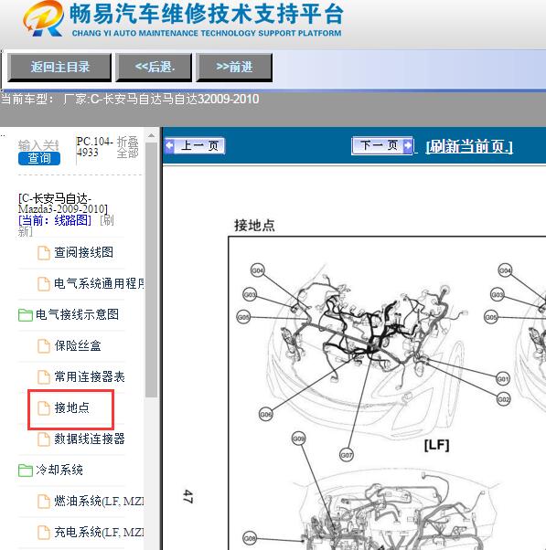Image resolution: width=546 pixels, height=550 pixels.
Task: Click the gray 刷新 link in sidebar
Action: click(x=107, y=220)
